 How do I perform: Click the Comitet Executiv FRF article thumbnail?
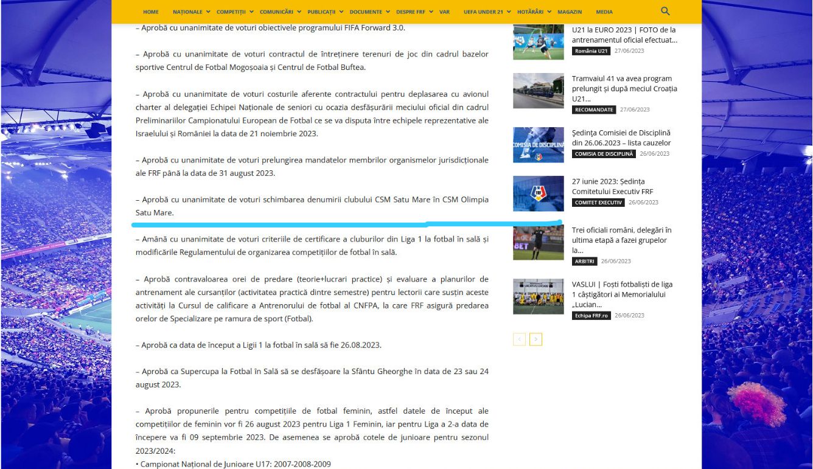click(538, 193)
